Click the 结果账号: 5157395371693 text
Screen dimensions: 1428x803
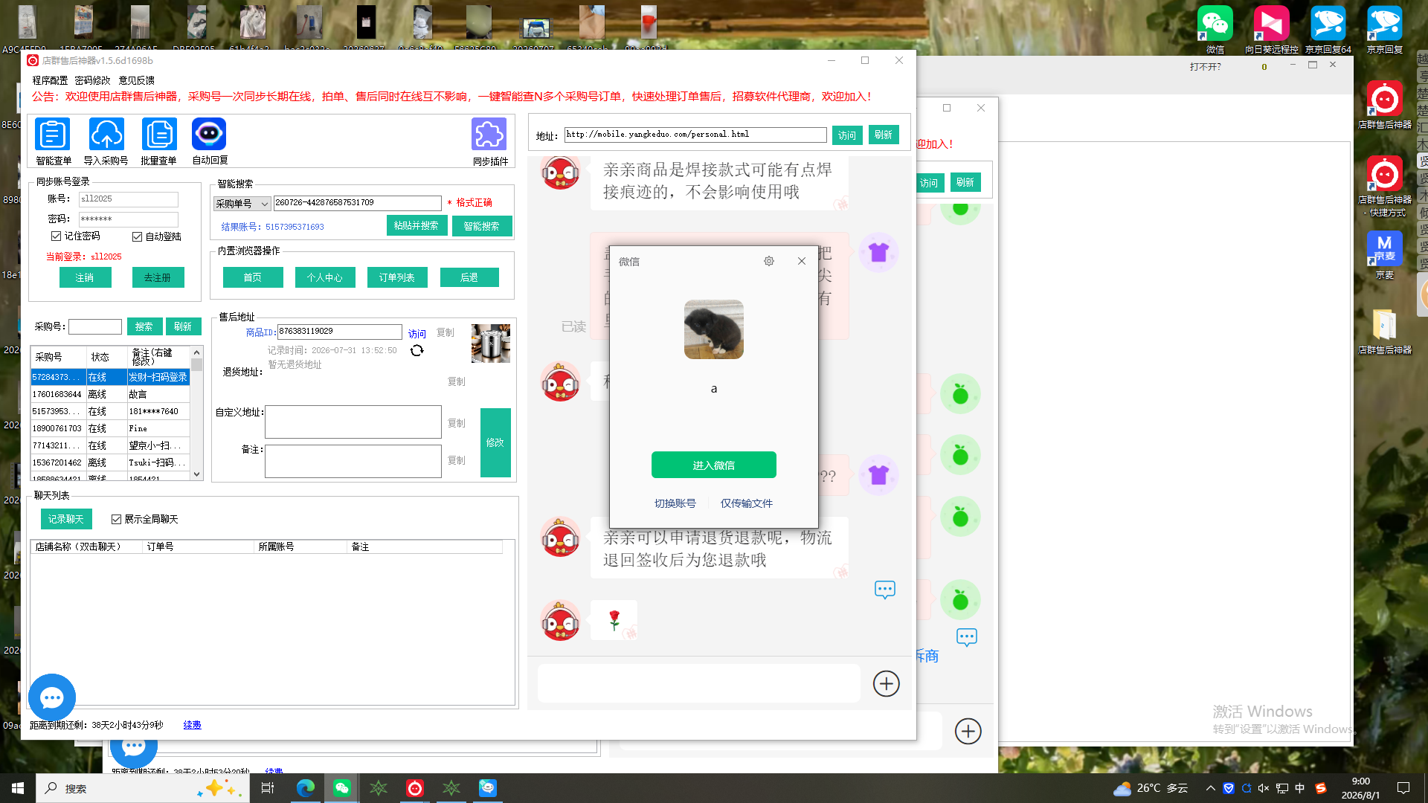[x=273, y=227]
